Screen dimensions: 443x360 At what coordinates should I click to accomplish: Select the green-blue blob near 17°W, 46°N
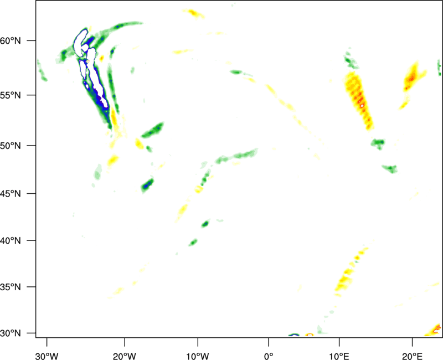coord(147,185)
